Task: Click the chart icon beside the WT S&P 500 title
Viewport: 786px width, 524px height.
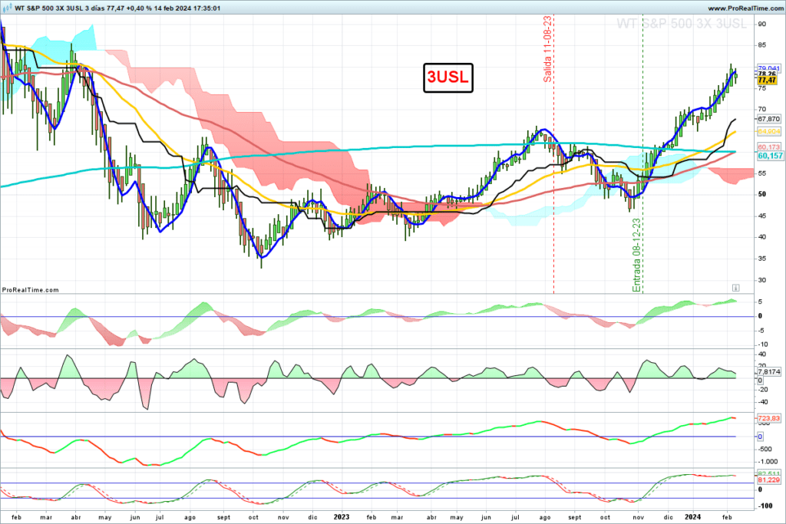Action: [7, 8]
